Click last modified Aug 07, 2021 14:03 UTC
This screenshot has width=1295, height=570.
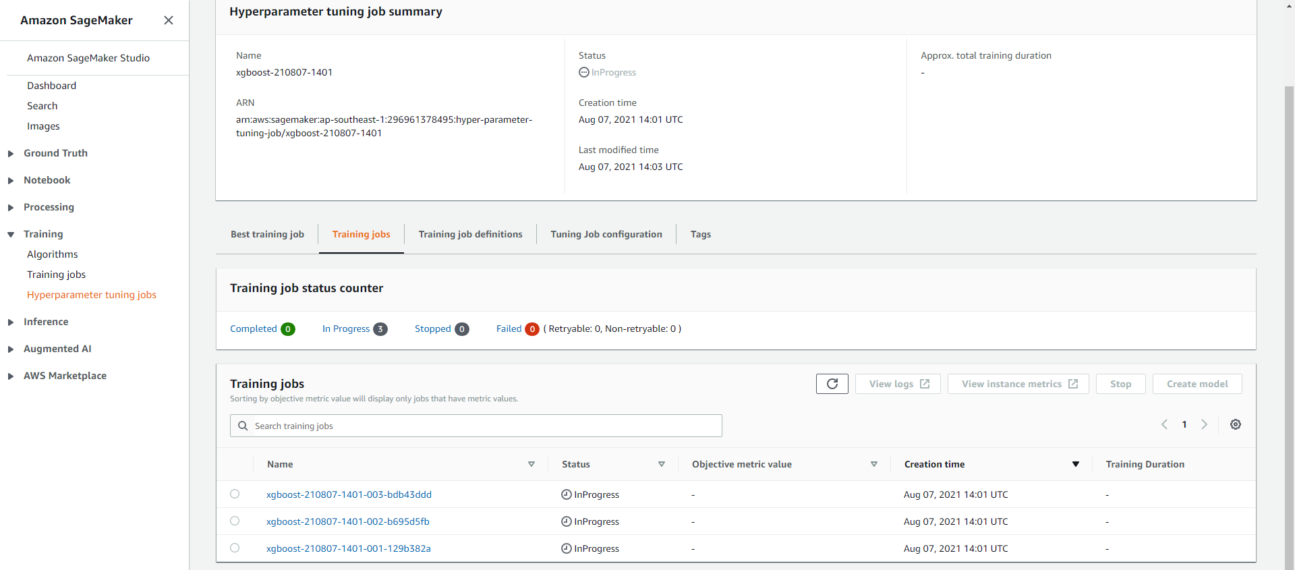click(631, 167)
